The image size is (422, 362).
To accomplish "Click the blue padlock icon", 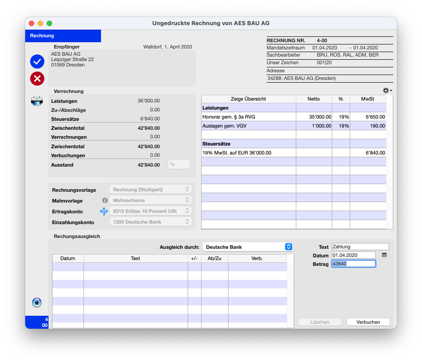I will pyautogui.click(x=37, y=302).
